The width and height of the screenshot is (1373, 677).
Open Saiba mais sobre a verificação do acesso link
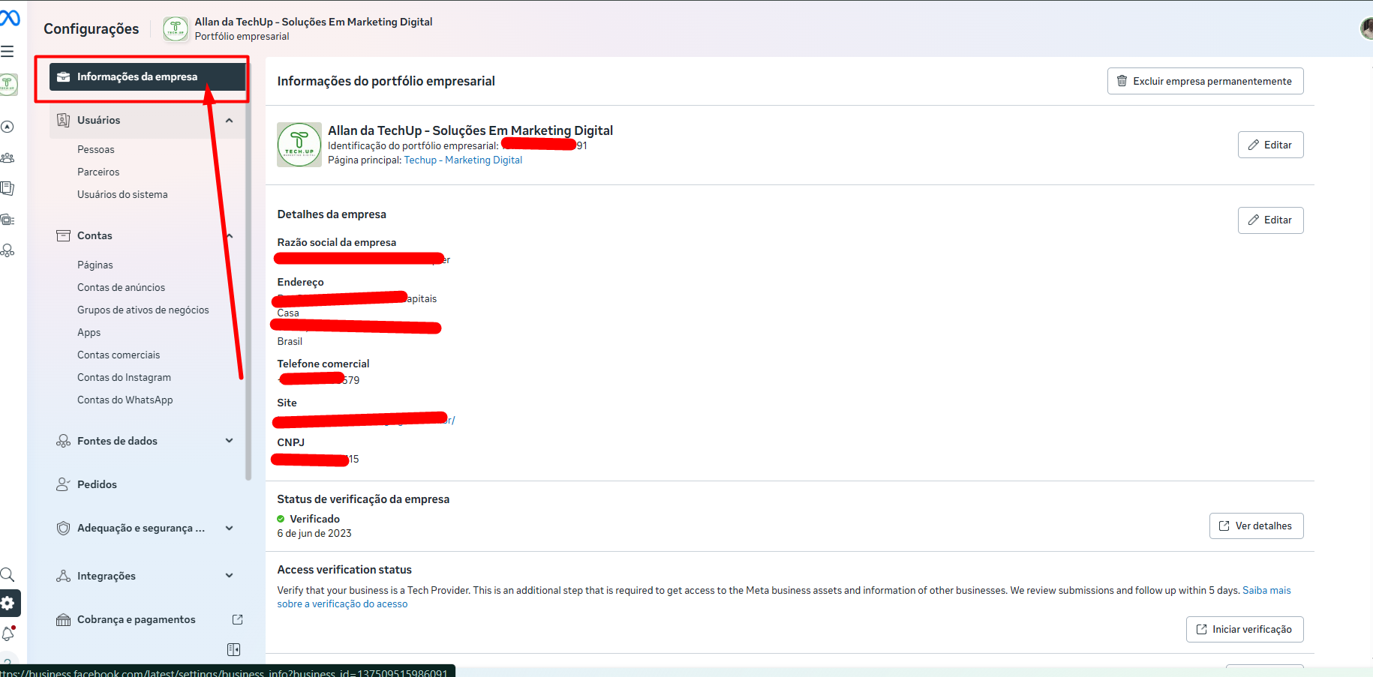1266,591
